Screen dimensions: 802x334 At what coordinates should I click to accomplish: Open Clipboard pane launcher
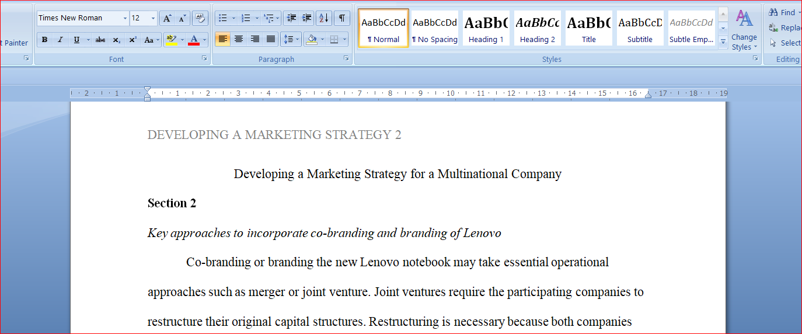click(26, 58)
